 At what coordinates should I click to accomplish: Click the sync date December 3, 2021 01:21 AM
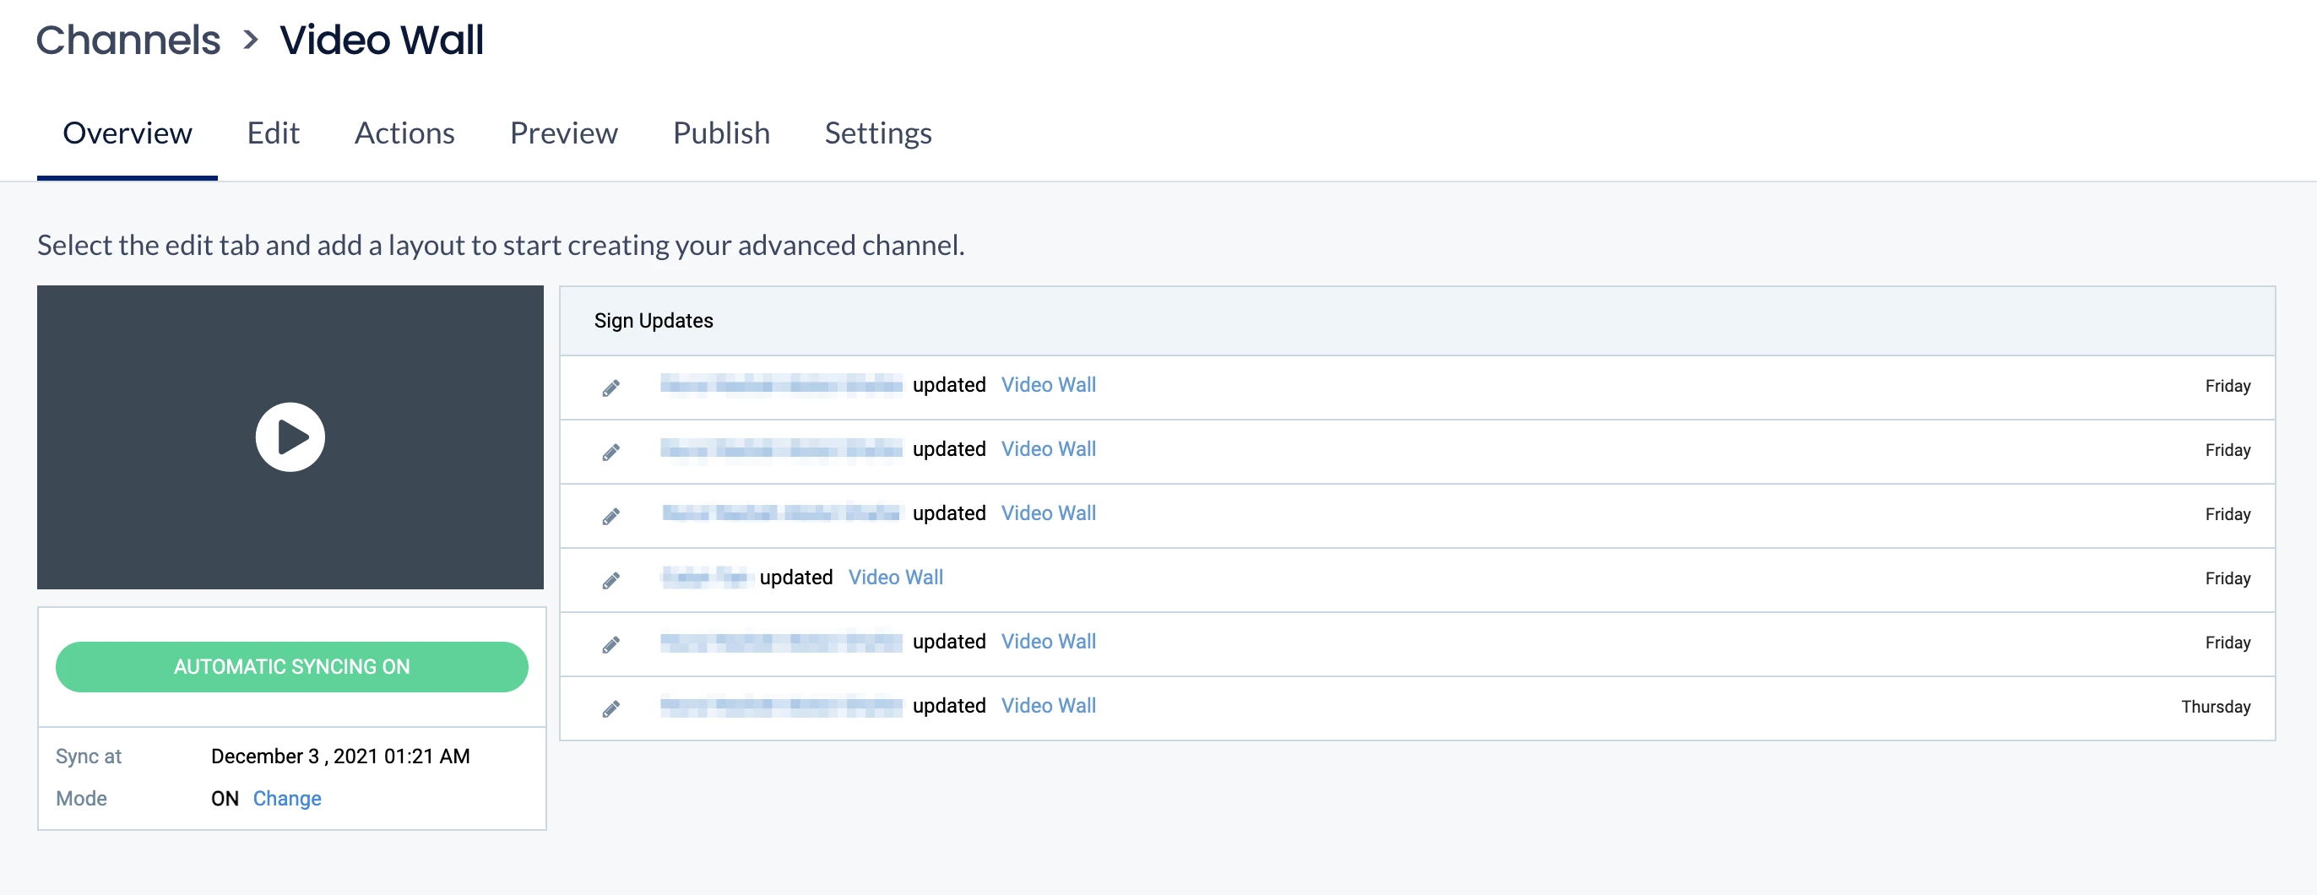pos(340,757)
